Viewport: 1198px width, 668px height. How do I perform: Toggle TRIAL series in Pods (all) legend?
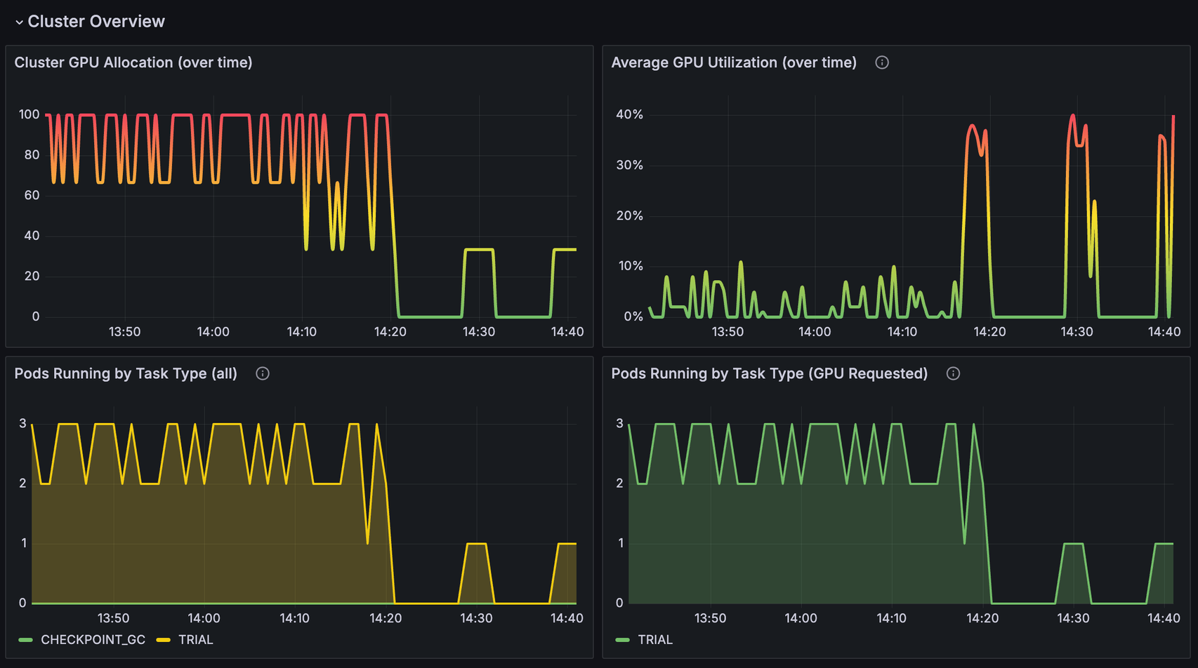coord(195,640)
